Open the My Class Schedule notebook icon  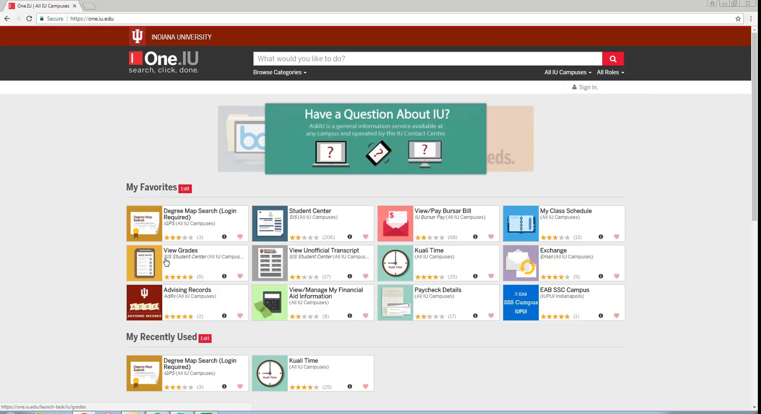[x=521, y=223]
